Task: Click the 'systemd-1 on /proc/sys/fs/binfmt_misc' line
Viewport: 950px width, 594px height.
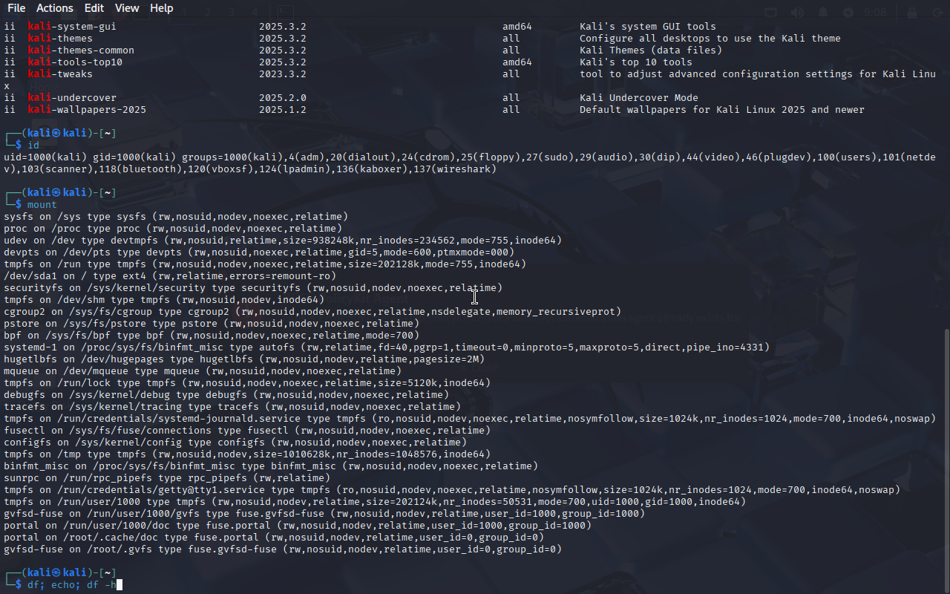Action: (387, 347)
